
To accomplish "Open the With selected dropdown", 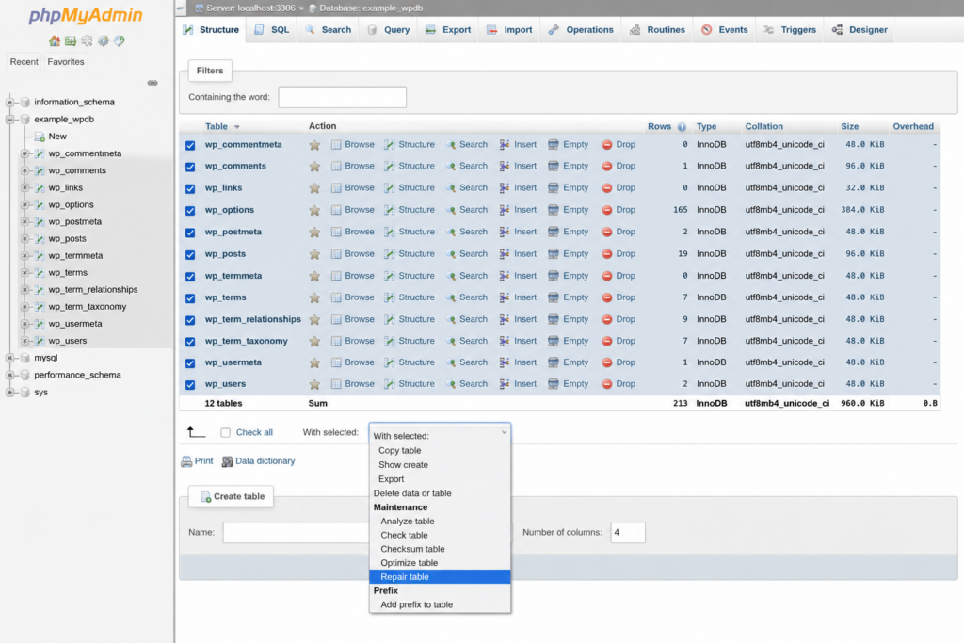I will coord(440,433).
